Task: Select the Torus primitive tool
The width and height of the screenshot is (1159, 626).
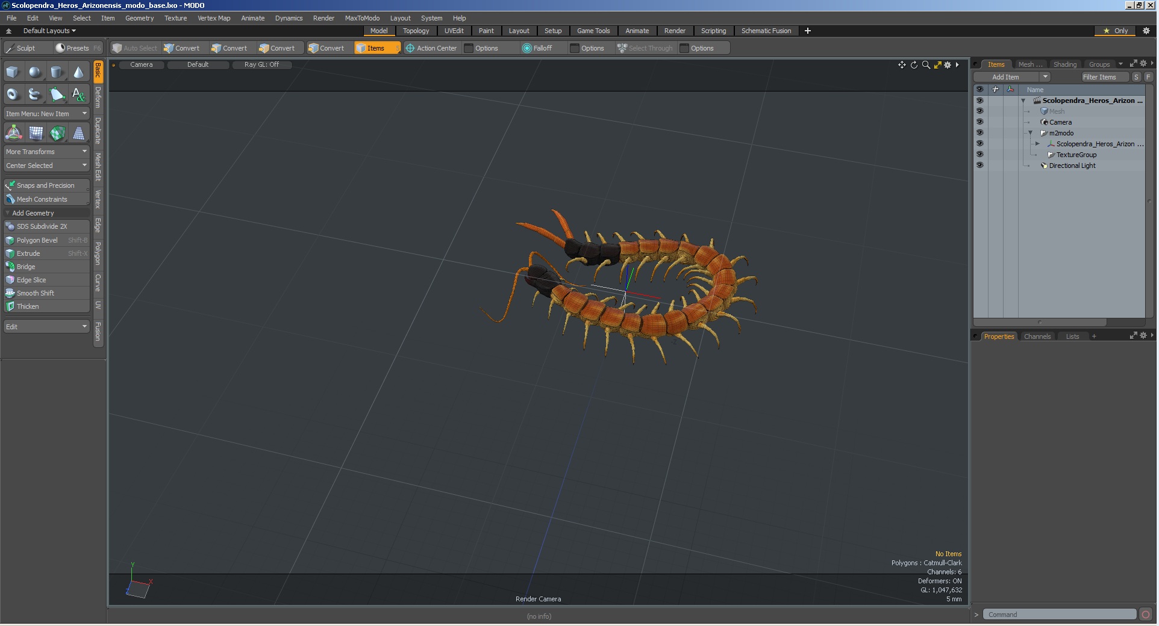Action: [x=13, y=95]
